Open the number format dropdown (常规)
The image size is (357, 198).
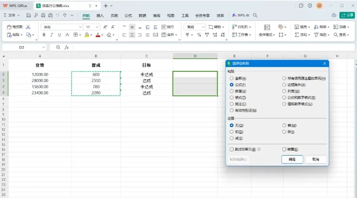pyautogui.click(x=203, y=27)
